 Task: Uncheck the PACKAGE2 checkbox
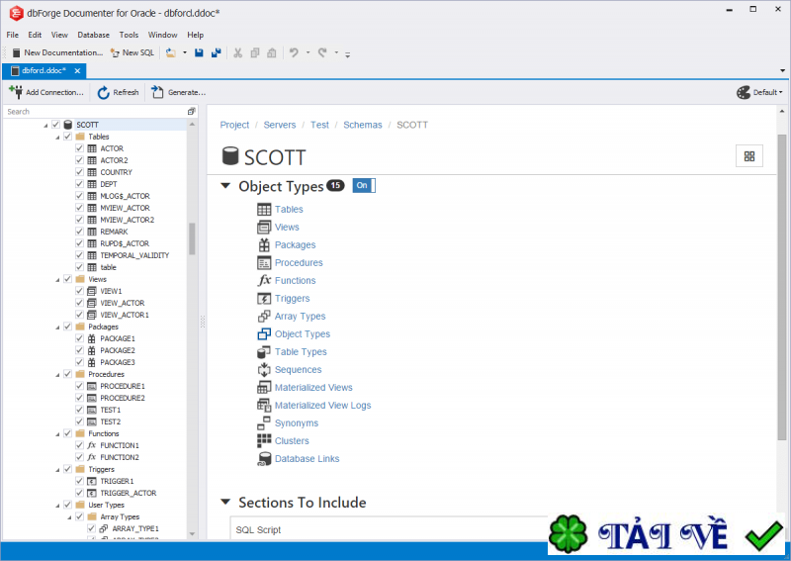tap(79, 350)
